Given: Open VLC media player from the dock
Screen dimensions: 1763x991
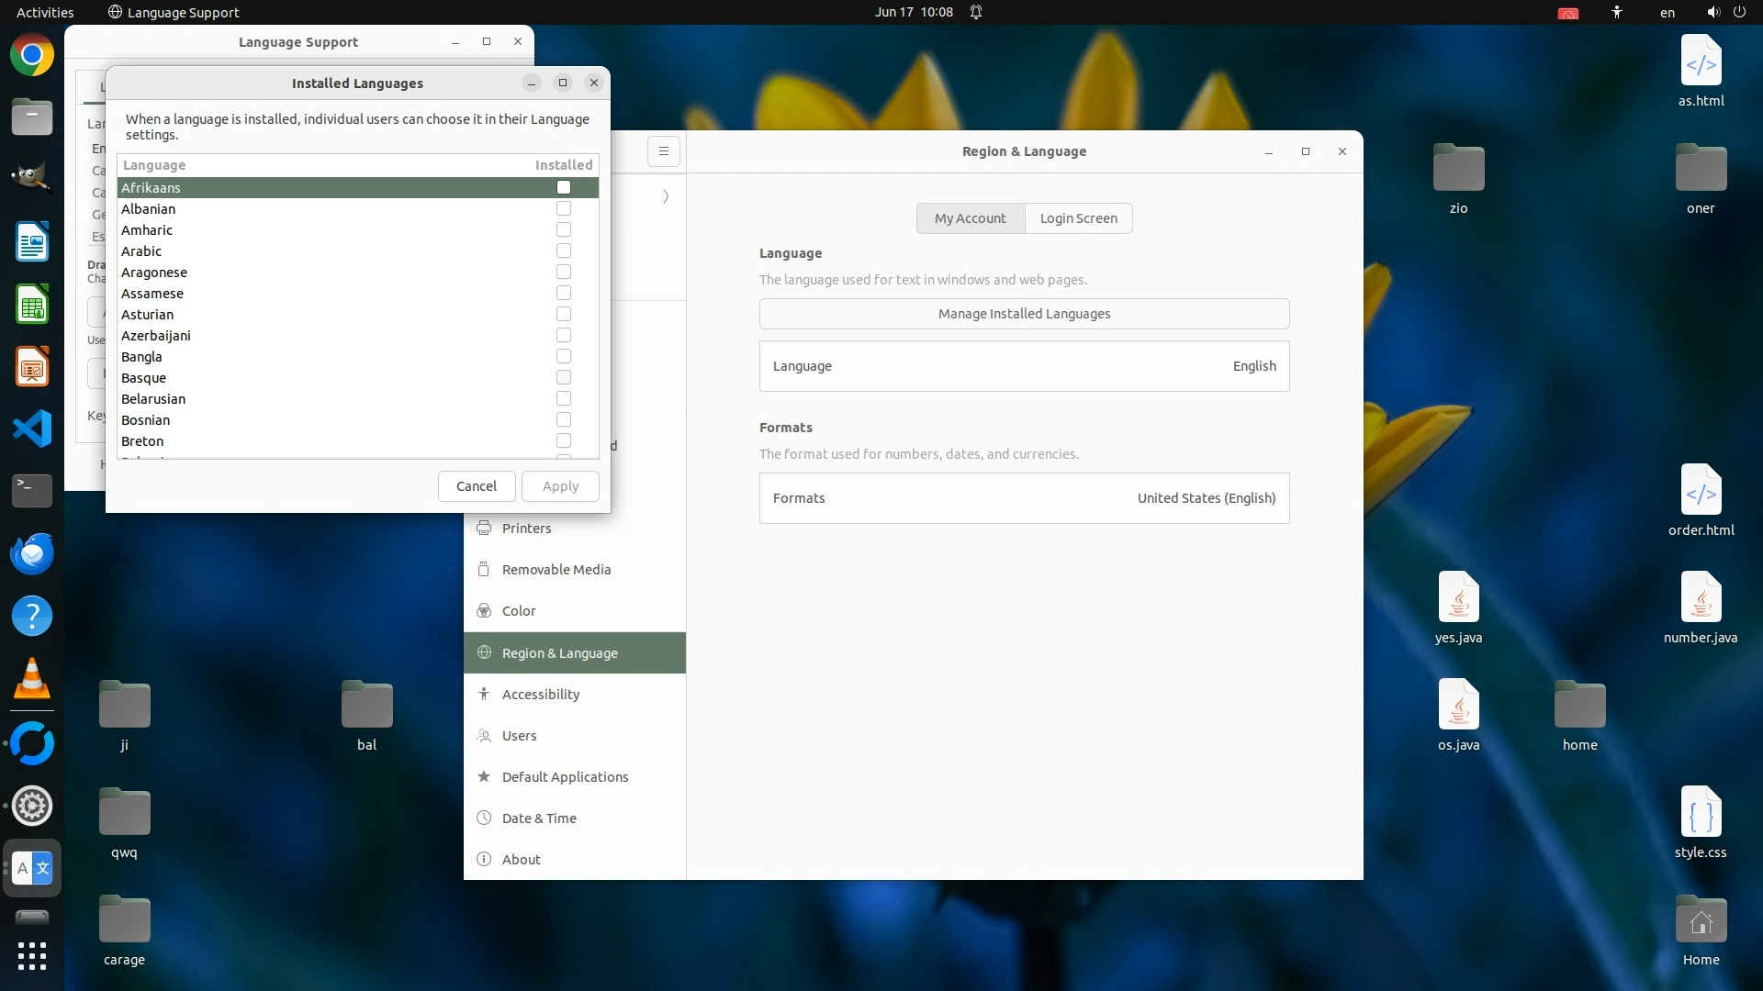Looking at the screenshot, I should click(32, 679).
